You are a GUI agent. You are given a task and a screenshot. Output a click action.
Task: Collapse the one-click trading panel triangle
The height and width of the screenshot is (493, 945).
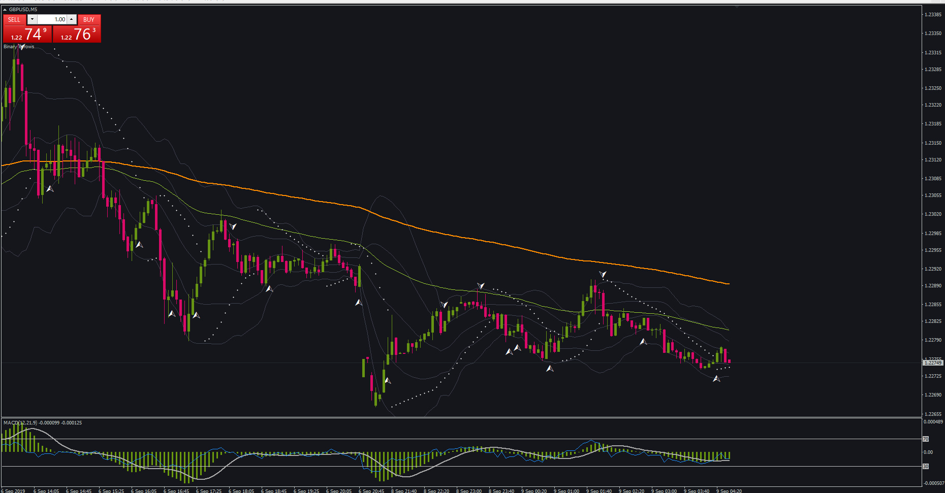pyautogui.click(x=5, y=10)
